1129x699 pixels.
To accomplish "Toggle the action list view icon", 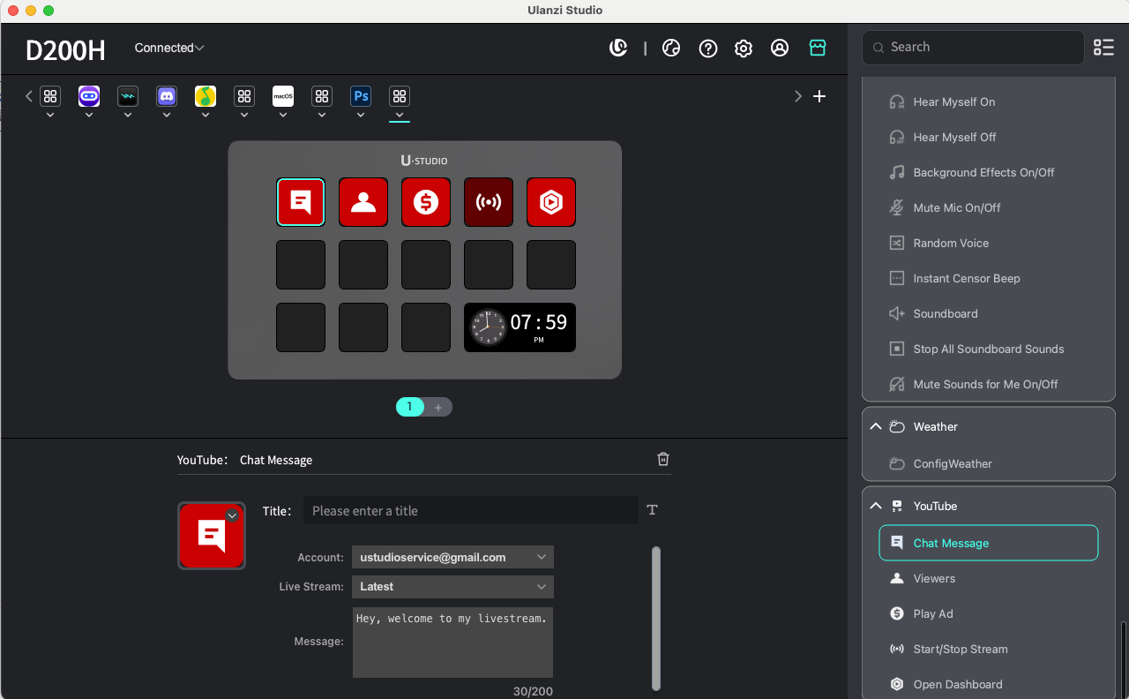I will pos(1103,48).
